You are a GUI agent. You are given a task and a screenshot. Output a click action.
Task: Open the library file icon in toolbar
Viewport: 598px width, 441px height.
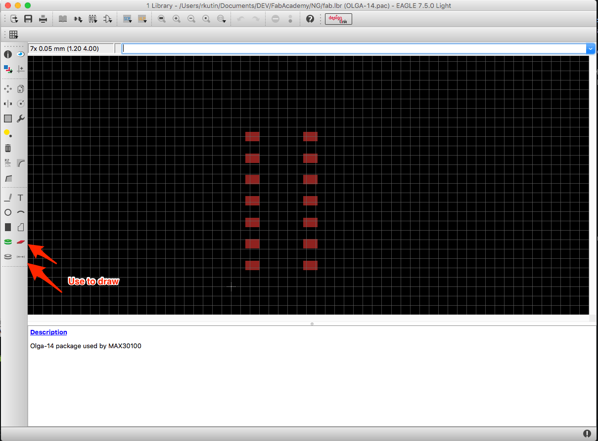pos(14,19)
